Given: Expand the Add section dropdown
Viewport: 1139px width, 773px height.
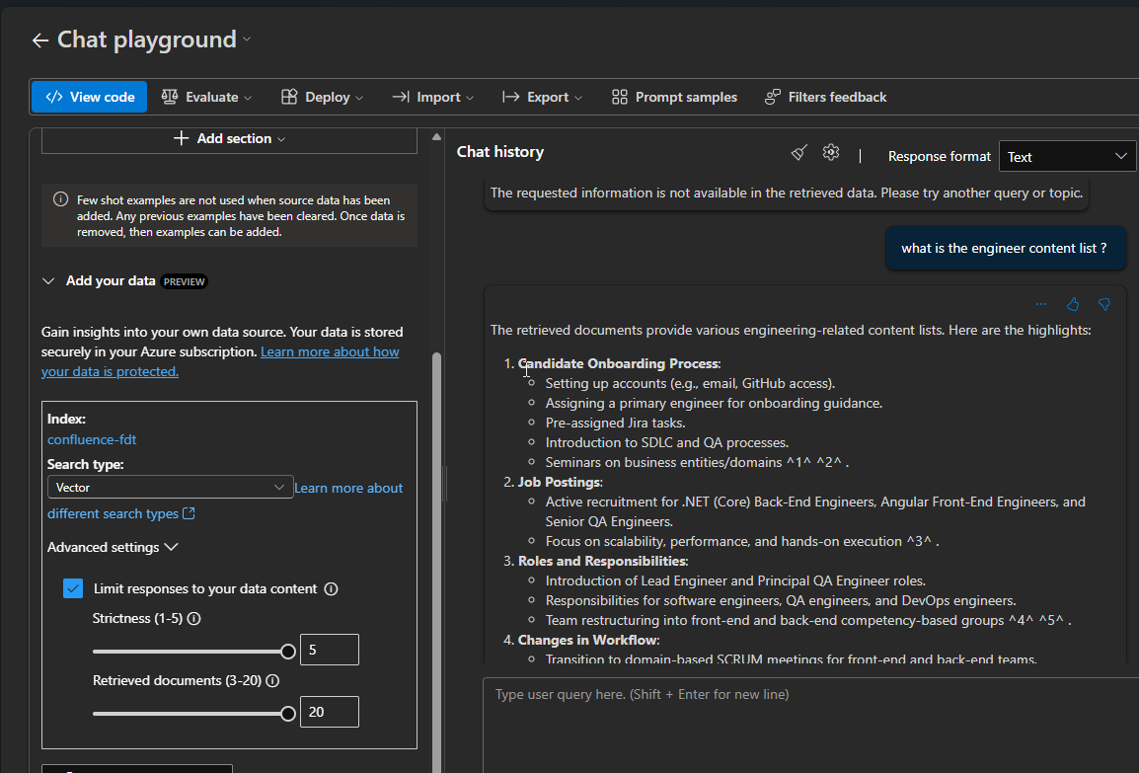Looking at the screenshot, I should (x=230, y=139).
